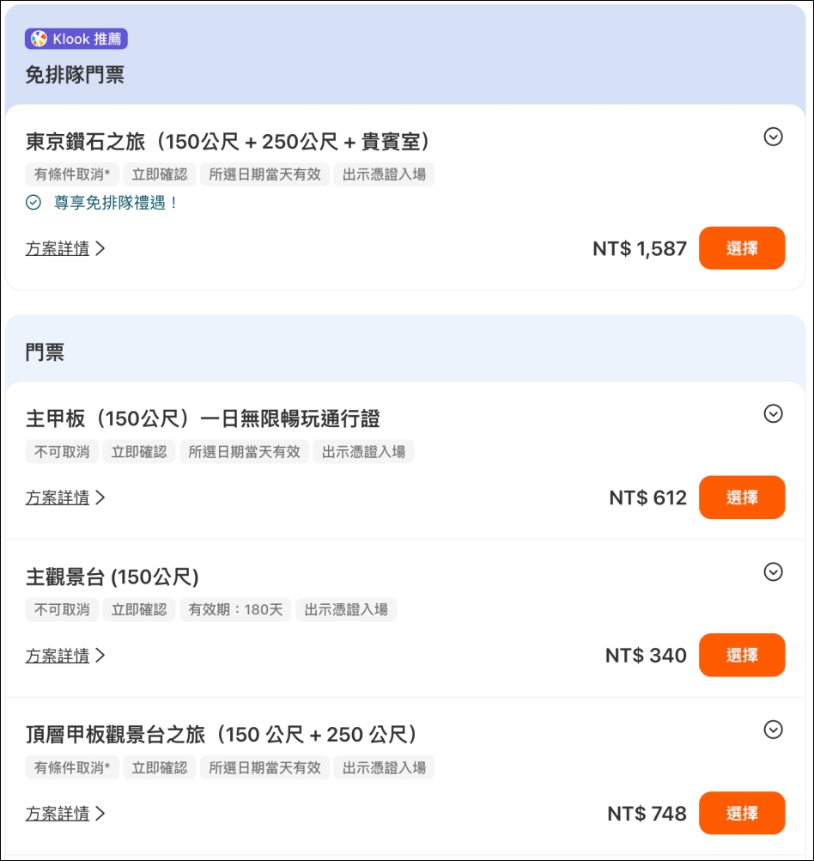Screen dimensions: 814x861
Task: Select the NT$ 1,587 東京鑽石之旅 package
Action: tap(742, 248)
